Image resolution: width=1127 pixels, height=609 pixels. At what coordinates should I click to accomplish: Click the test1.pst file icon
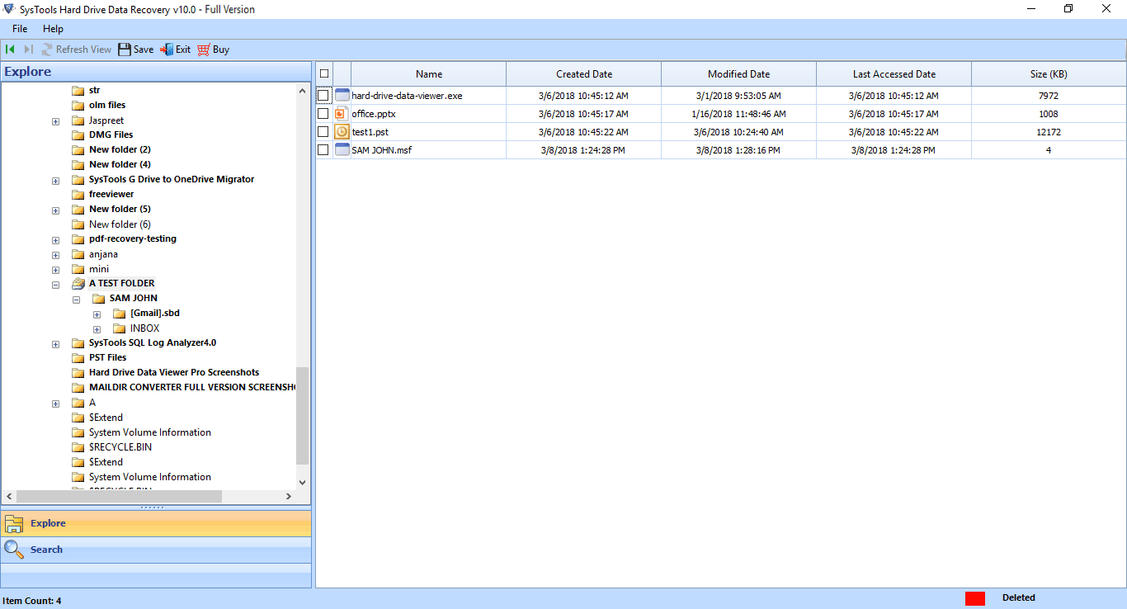pyautogui.click(x=342, y=132)
